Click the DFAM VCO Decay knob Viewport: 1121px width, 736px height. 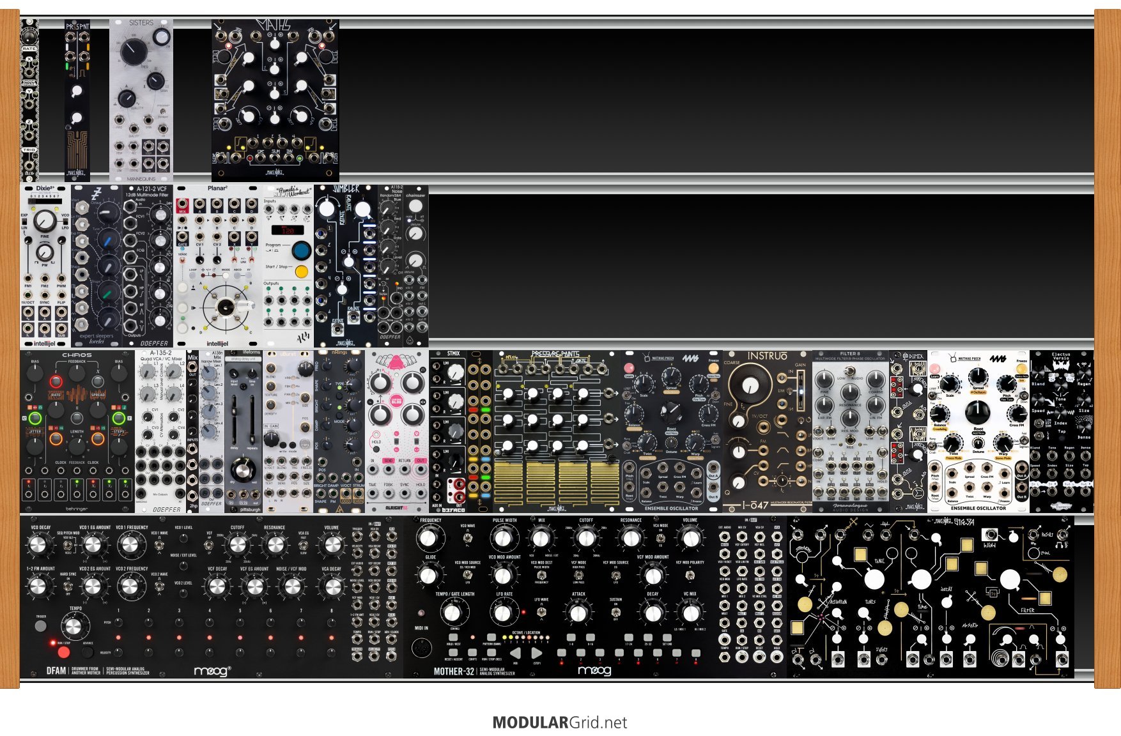point(38,544)
